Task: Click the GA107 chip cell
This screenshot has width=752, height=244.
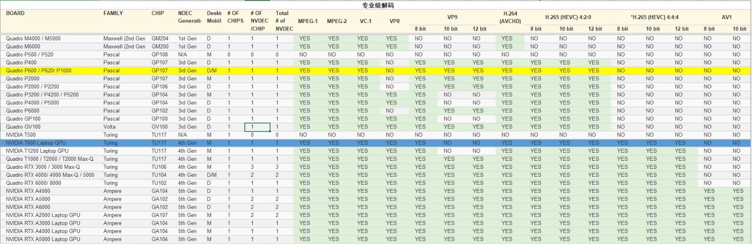Action: (x=160, y=215)
